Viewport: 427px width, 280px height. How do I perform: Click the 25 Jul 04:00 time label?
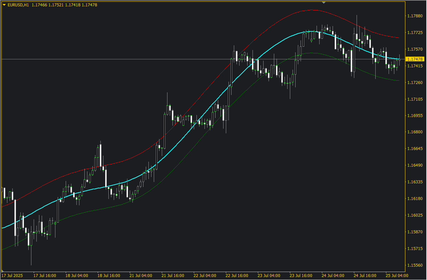tap(397, 276)
